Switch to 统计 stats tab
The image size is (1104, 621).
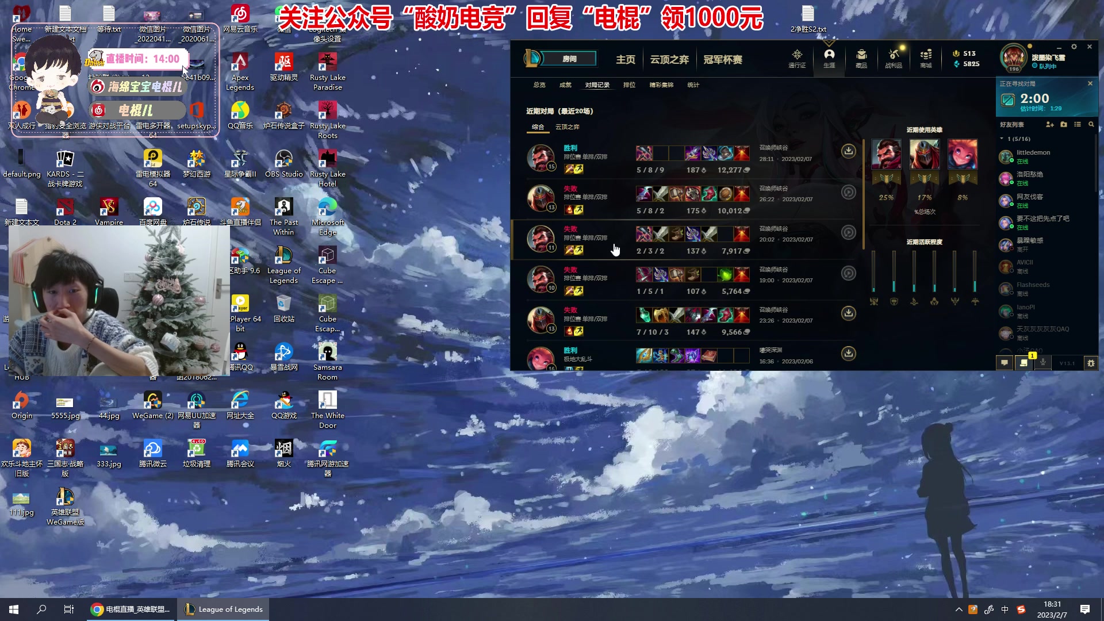tap(693, 85)
